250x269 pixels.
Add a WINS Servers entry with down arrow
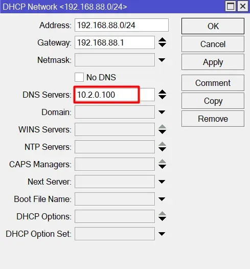click(162, 132)
